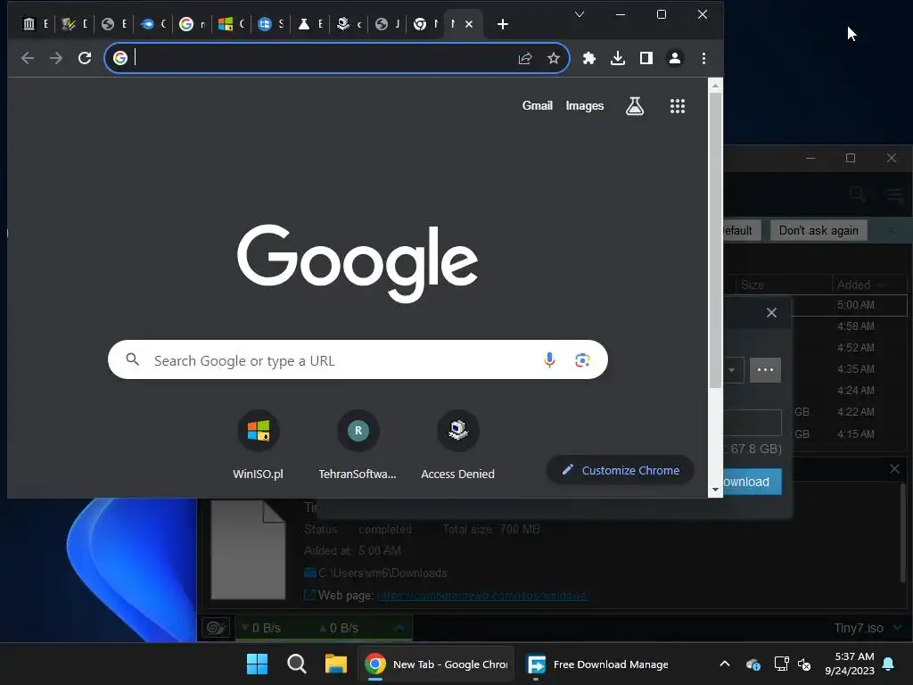Click the magnifier icon in the search box

pyautogui.click(x=133, y=359)
